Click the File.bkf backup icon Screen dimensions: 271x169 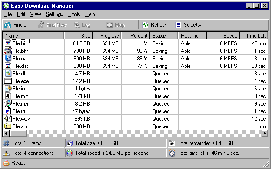pos(8,51)
